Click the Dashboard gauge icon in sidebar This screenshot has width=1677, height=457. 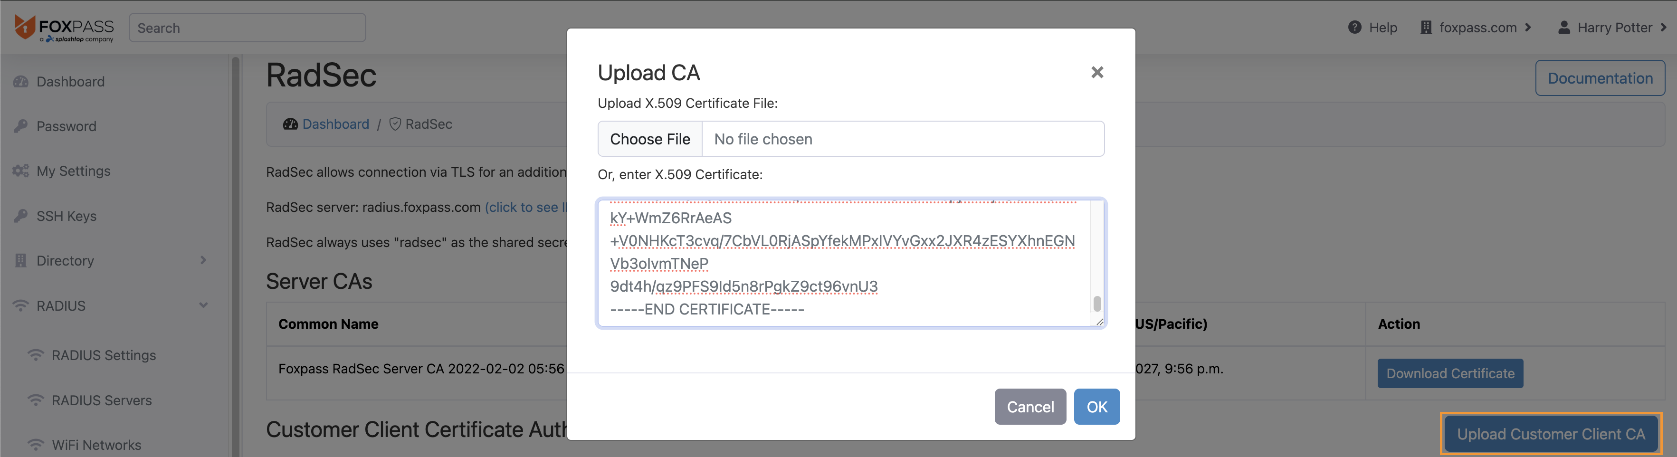[x=21, y=81]
